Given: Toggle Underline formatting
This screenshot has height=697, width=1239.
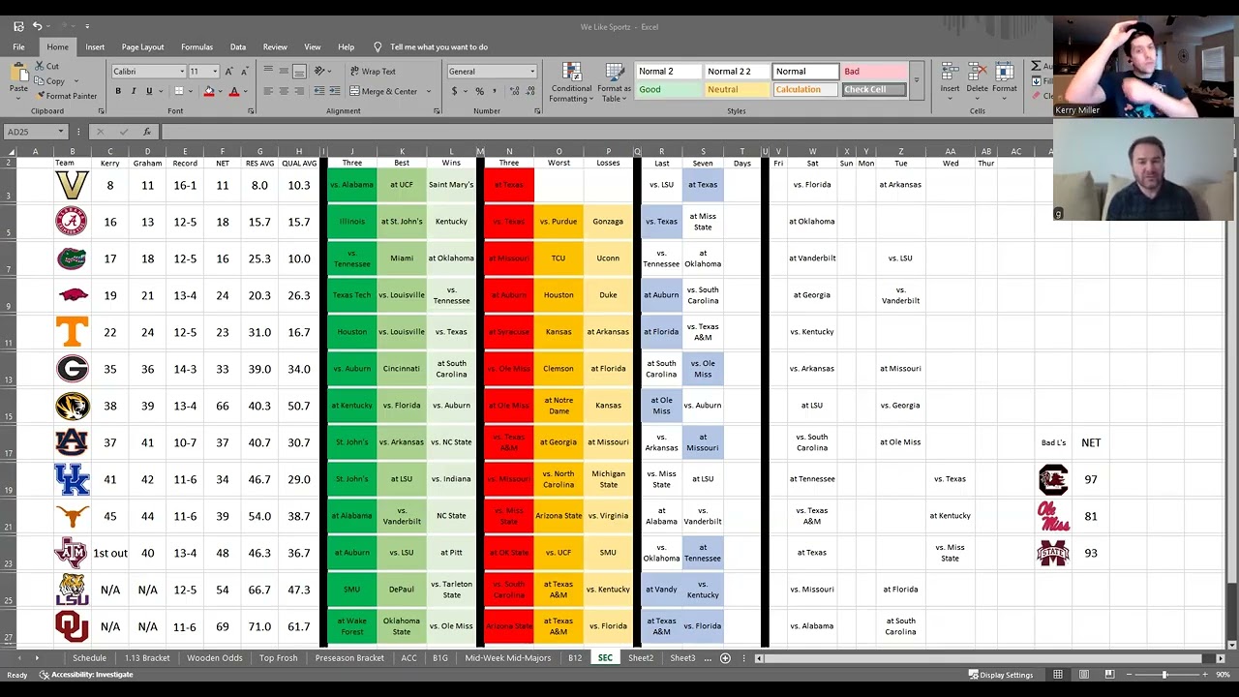Looking at the screenshot, I should click(149, 91).
